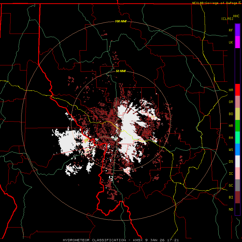Click the blue WS legend swatch
This screenshot has width=242, height=242.
[x=237, y=150]
